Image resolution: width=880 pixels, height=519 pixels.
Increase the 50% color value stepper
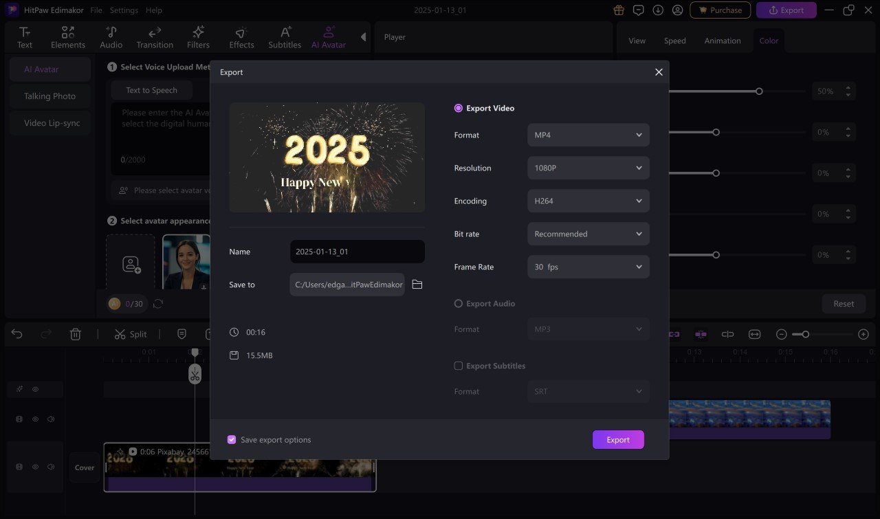[848, 87]
